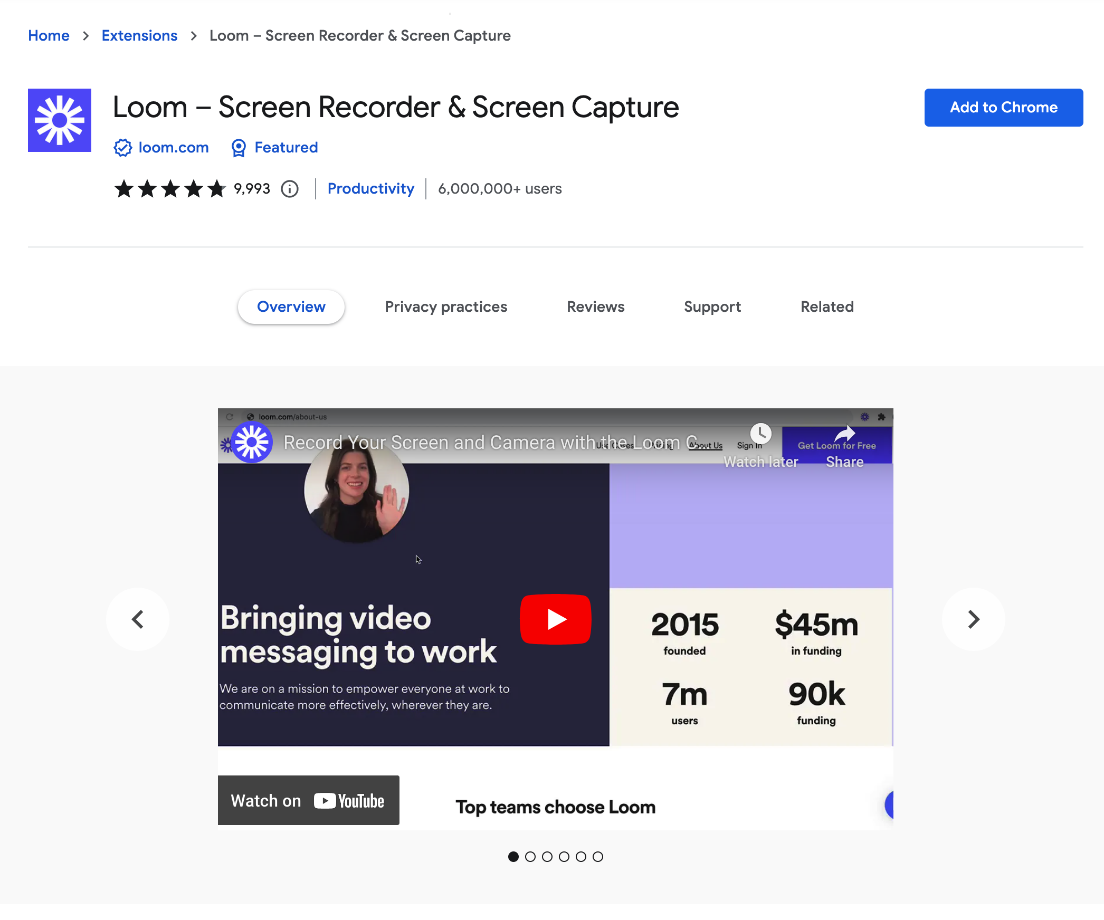Click the Loom channel avatar in video

(252, 442)
